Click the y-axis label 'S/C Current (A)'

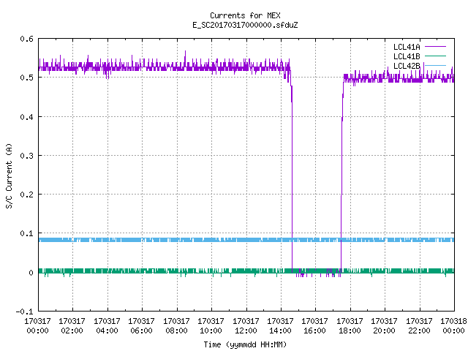[x=9, y=176]
